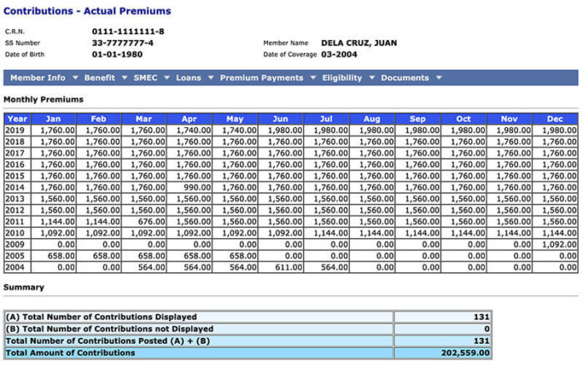Click the 1,144.00 value in 2011 January
583x367 pixels.
point(57,221)
